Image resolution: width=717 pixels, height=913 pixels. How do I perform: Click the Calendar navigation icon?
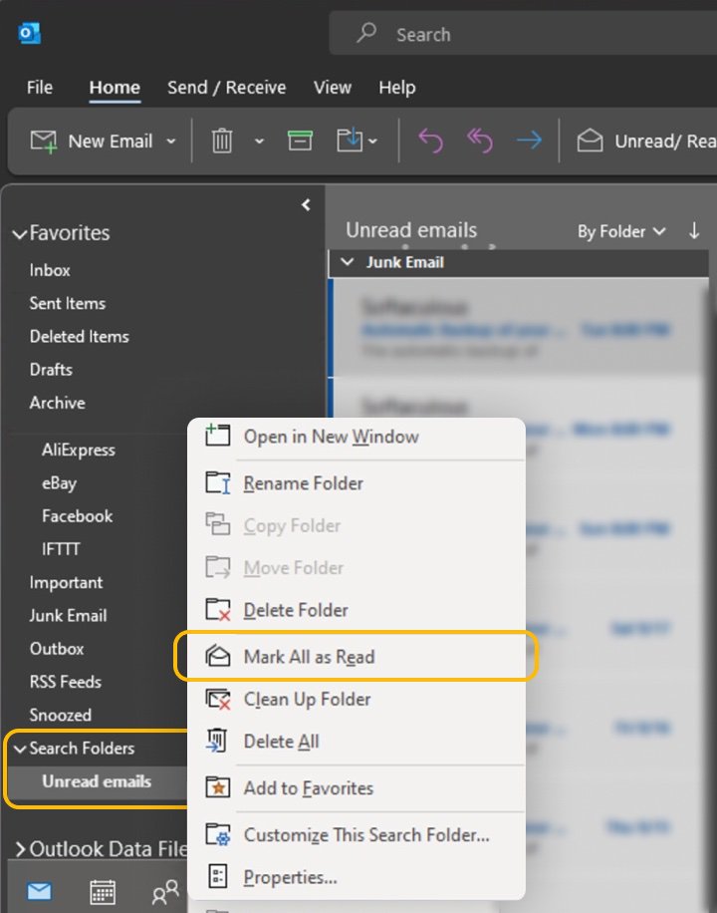pyautogui.click(x=103, y=892)
